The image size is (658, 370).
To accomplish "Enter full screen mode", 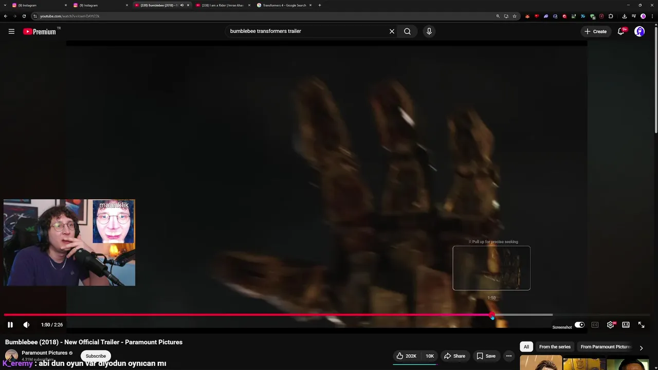I will (x=641, y=325).
